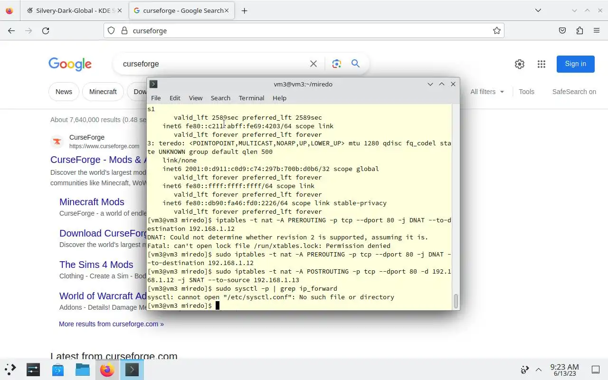This screenshot has width=608, height=380.
Task: Expand hidden system tray icons
Action: pos(539,370)
